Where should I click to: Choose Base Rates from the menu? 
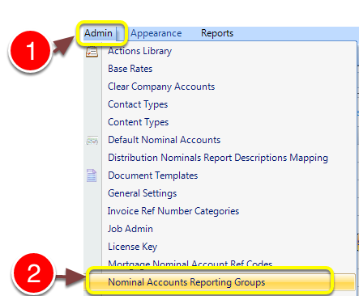[x=130, y=69]
